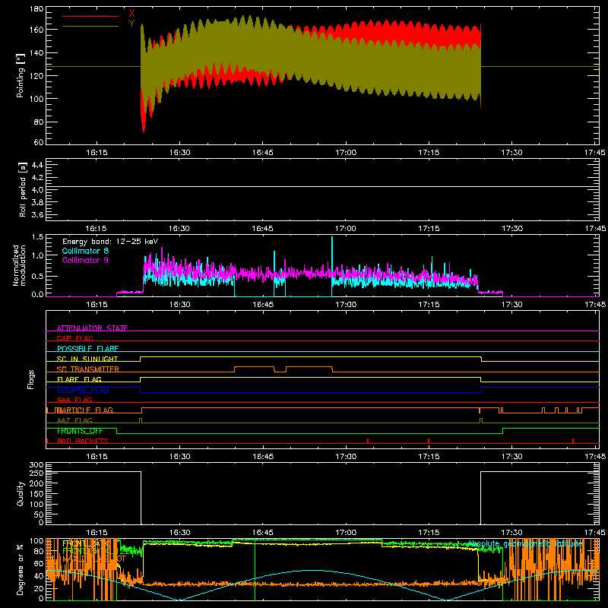Click the 16:45 label under the modulation plot
608x608 pixels.
262,305
